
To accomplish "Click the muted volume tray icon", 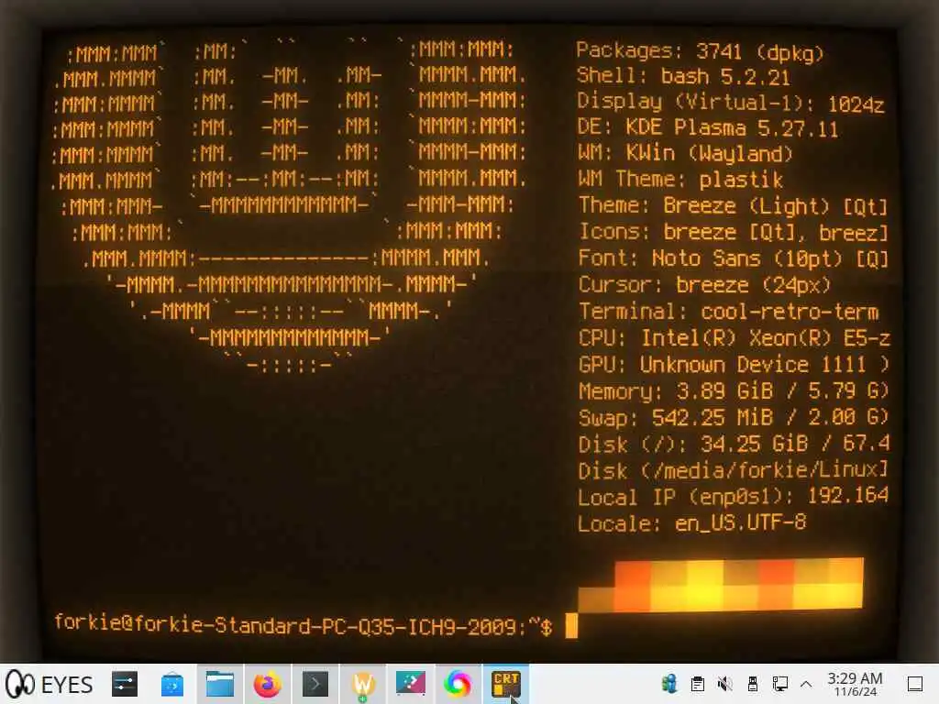I will tap(724, 684).
